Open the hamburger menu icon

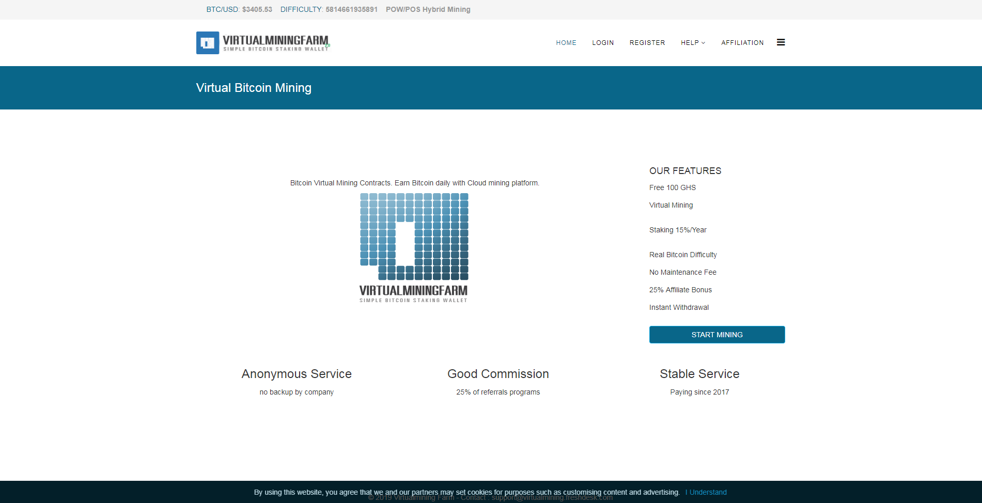click(781, 42)
